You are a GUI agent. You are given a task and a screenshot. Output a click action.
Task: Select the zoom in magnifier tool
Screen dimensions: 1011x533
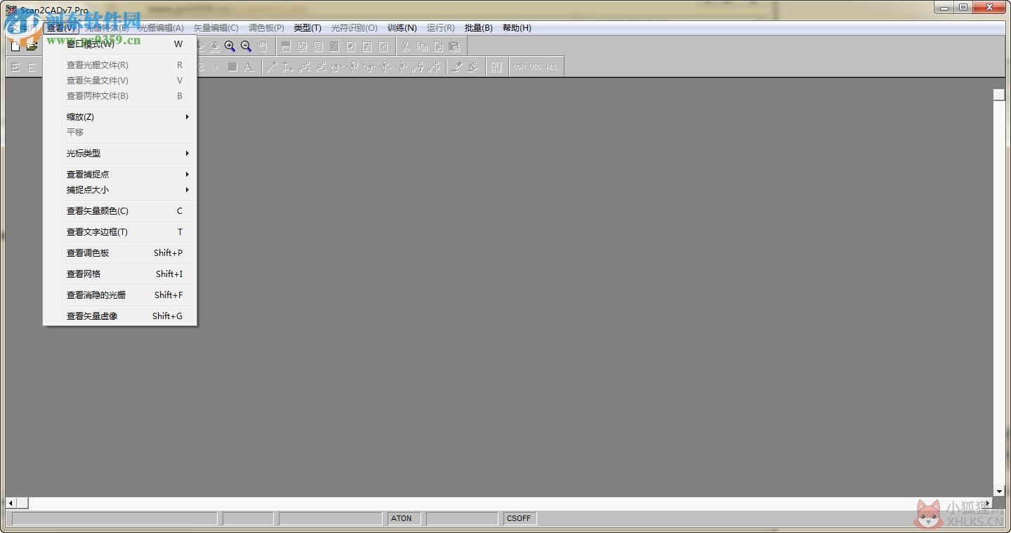tap(230, 47)
